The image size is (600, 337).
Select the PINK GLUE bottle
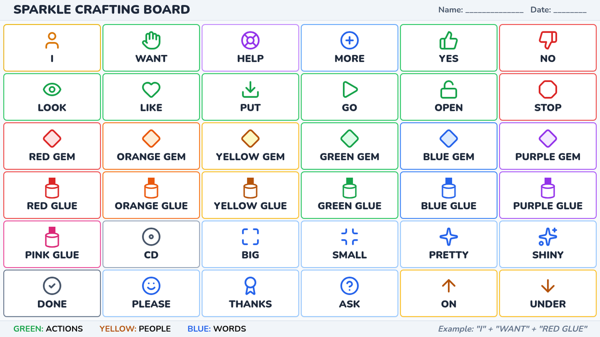coord(52,237)
